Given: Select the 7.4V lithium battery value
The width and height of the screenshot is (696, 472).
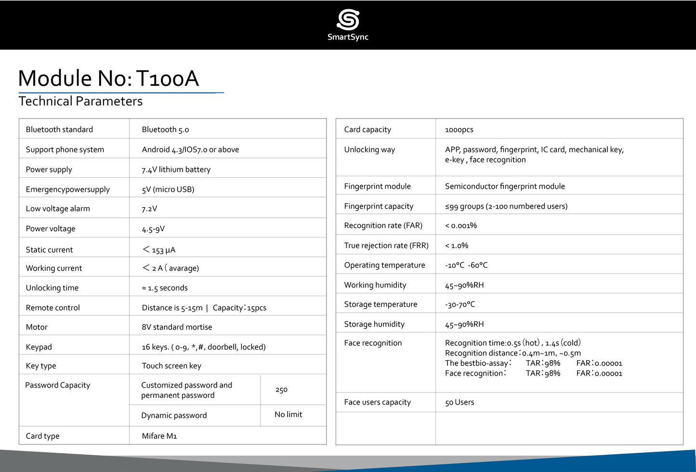Looking at the screenshot, I should (x=176, y=169).
